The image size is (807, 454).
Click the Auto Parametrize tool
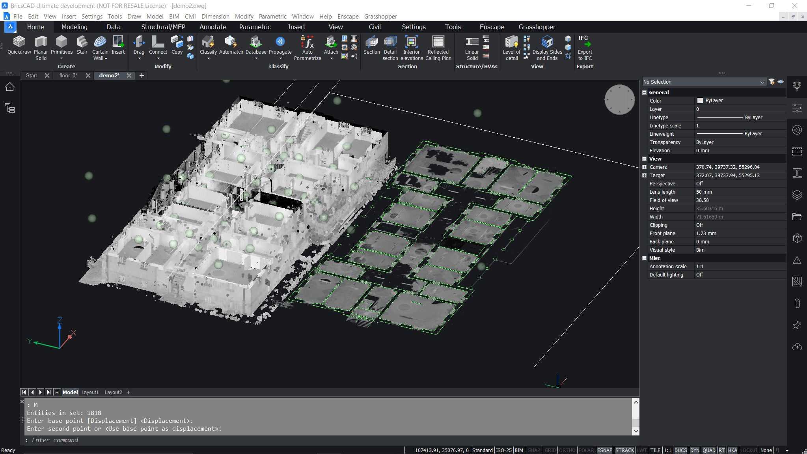(x=307, y=45)
